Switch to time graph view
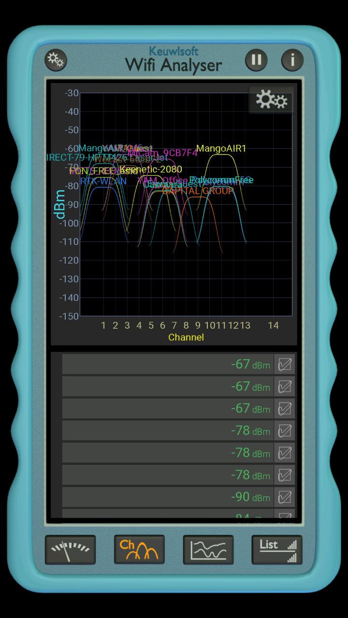 208,550
